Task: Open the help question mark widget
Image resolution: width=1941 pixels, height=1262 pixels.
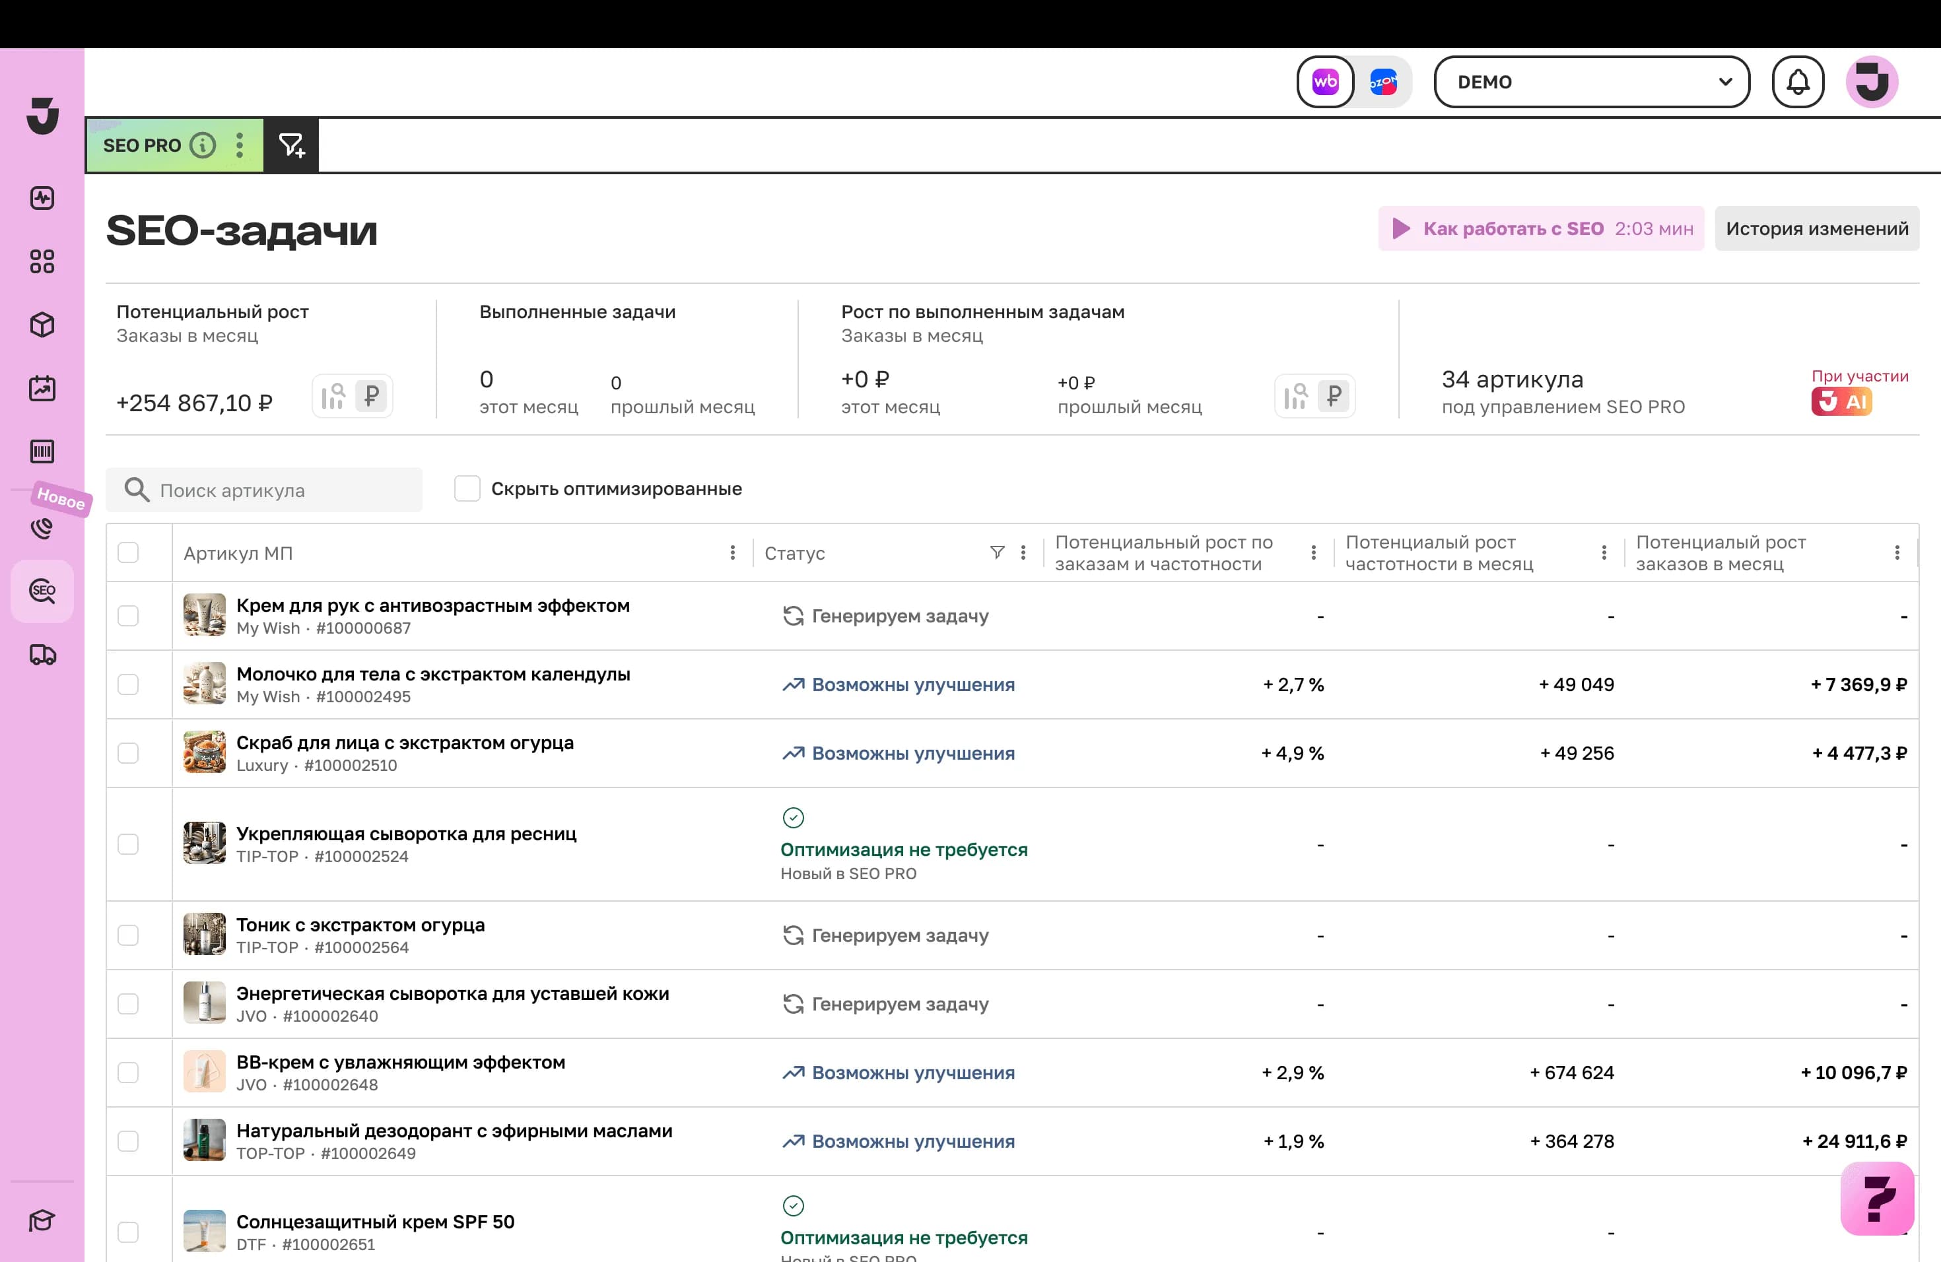Action: [1876, 1199]
